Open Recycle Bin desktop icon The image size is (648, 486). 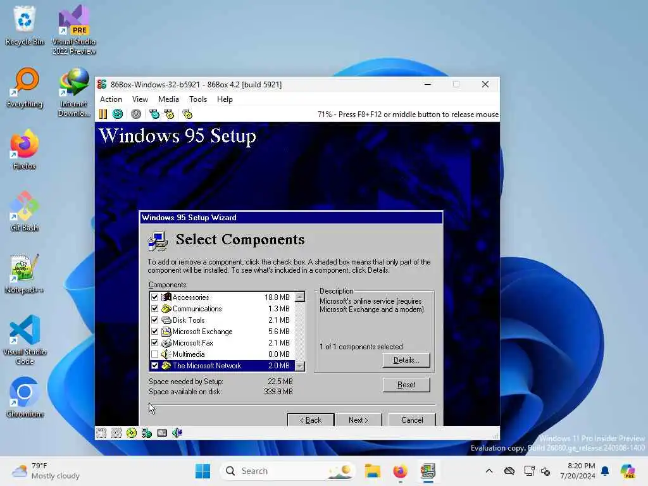point(25,25)
